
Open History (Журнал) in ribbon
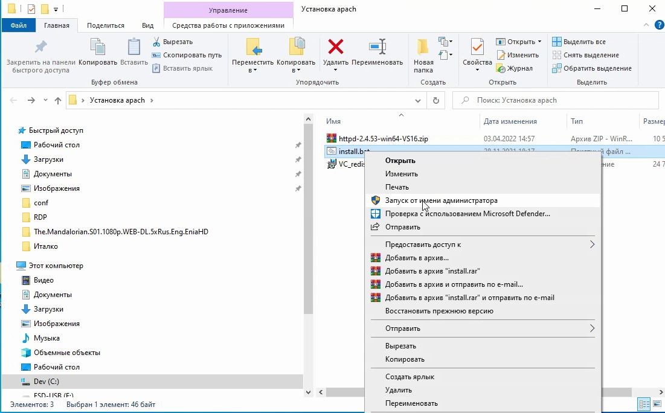(x=515, y=68)
